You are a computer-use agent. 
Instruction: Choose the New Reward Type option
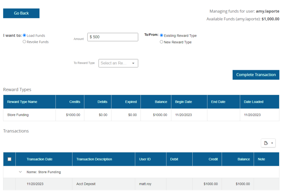(161, 42)
